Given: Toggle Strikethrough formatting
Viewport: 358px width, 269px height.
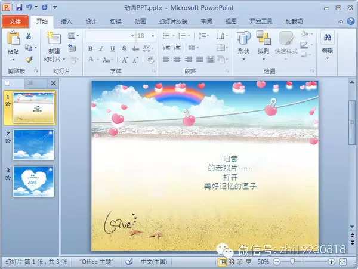Looking at the screenshot, I should [x=135, y=48].
